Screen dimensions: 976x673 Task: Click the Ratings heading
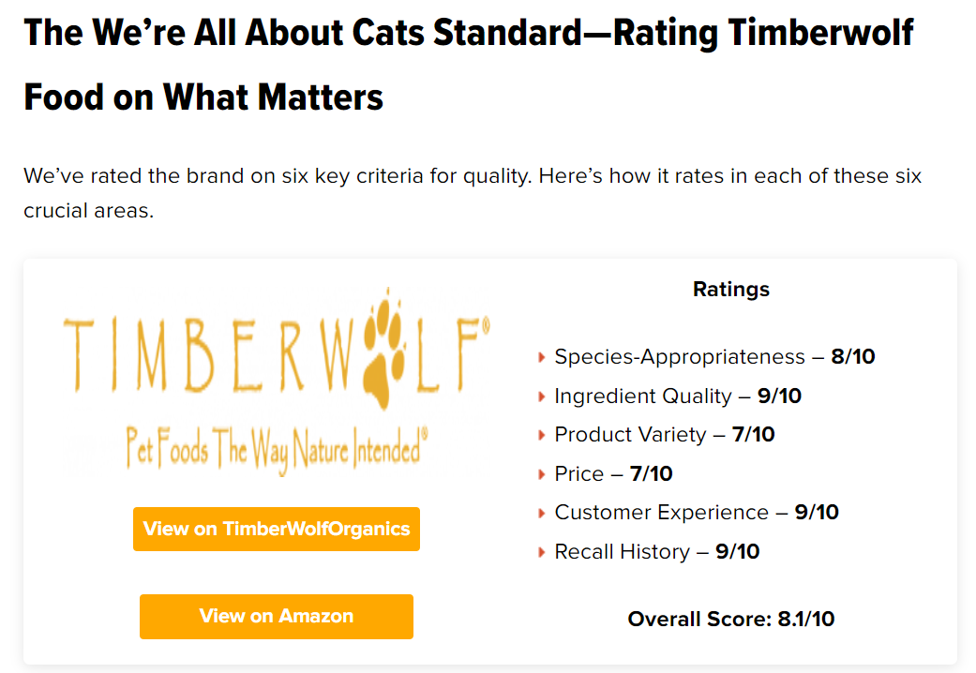coord(731,289)
